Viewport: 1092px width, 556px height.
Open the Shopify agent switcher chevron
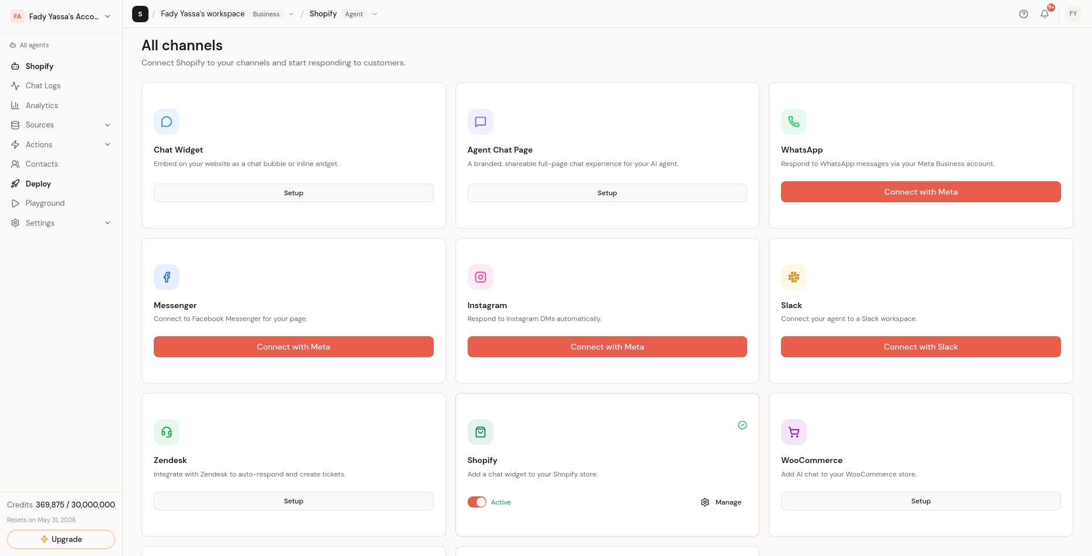pyautogui.click(x=375, y=14)
